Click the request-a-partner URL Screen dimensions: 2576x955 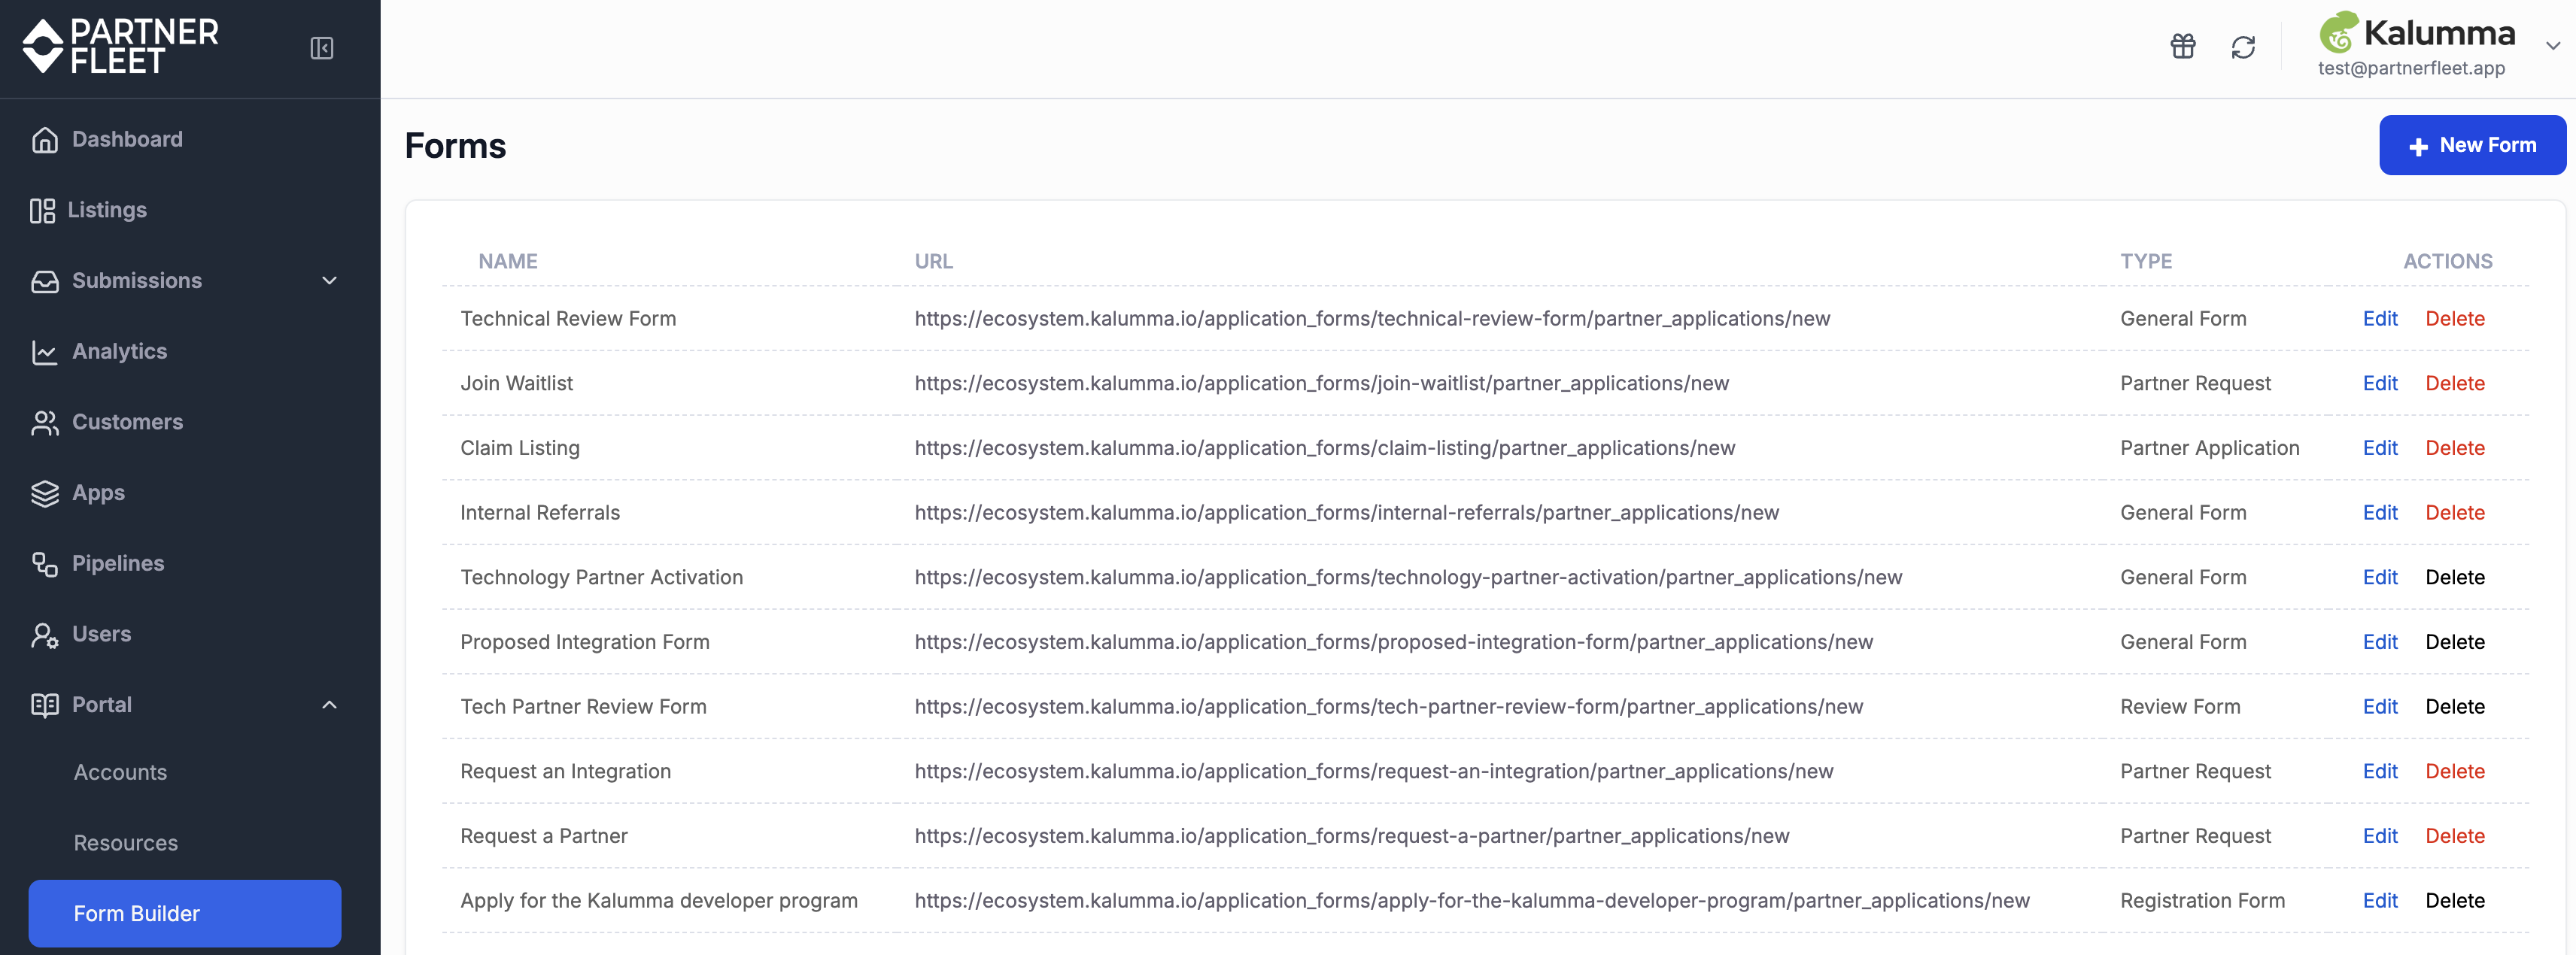pyautogui.click(x=1352, y=836)
